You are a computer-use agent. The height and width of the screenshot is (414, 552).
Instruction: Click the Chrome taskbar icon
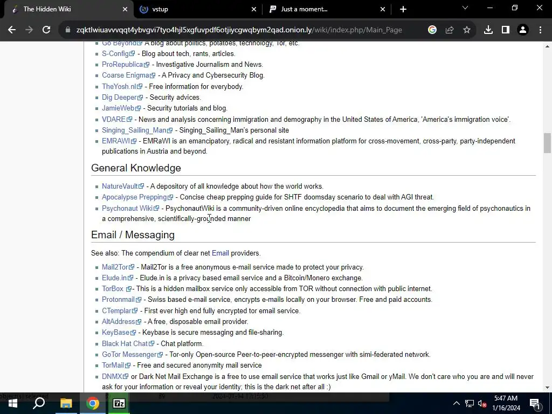click(93, 403)
